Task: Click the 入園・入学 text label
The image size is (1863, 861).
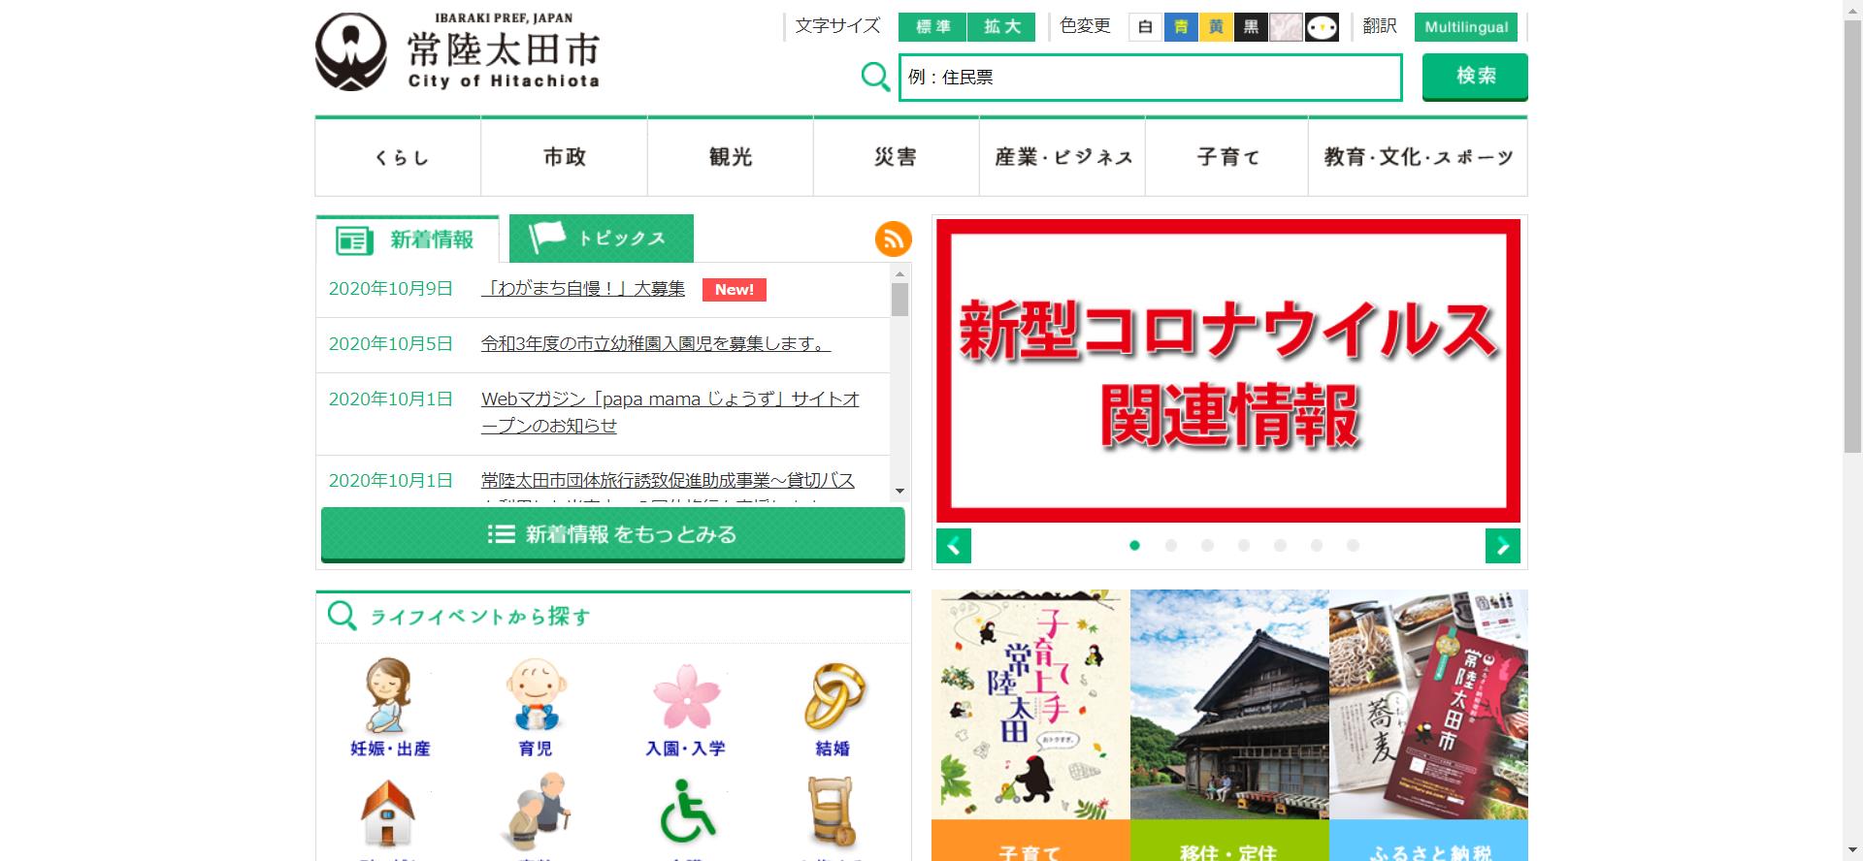Action: point(686,749)
